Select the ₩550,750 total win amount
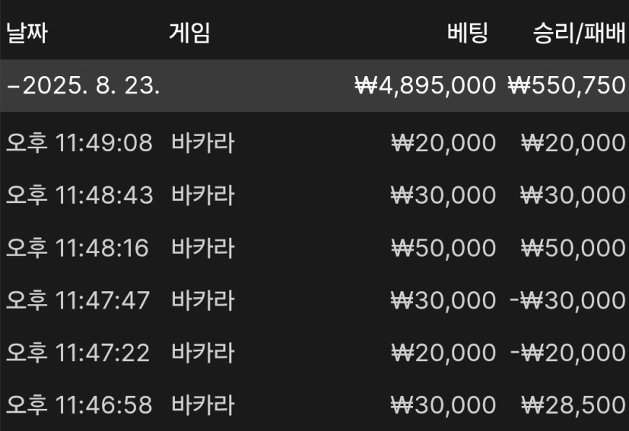629x431 pixels. tap(567, 85)
